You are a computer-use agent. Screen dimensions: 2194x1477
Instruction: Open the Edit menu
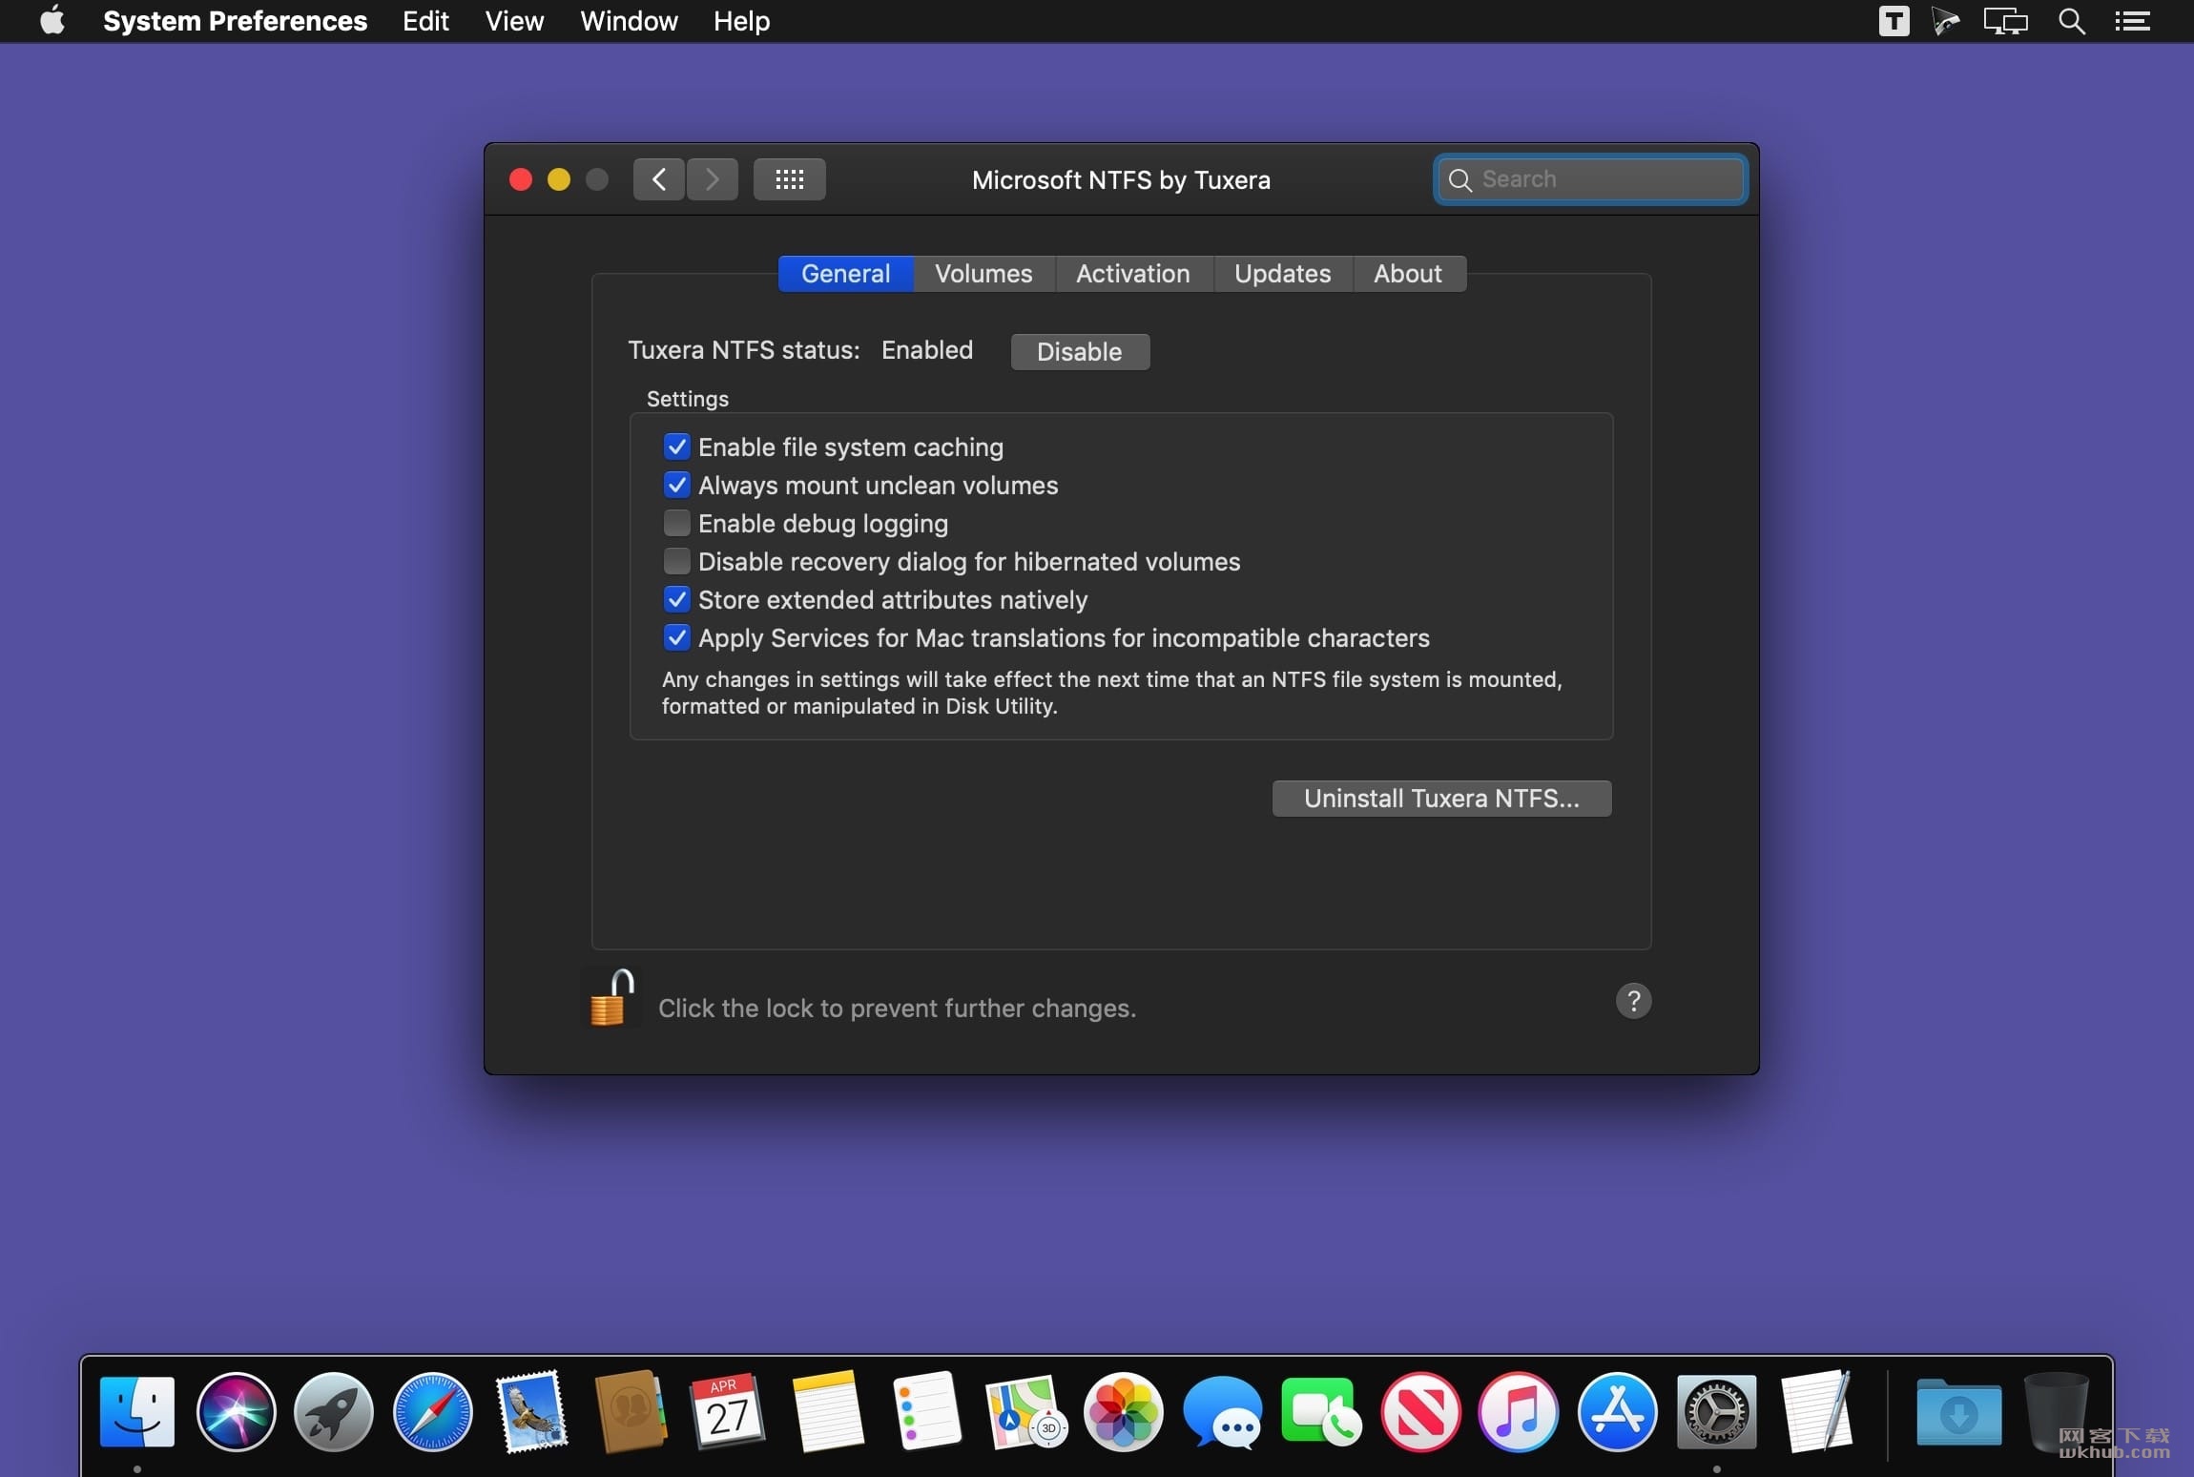[425, 21]
